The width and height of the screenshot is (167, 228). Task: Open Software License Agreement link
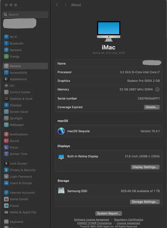[x=92, y=220]
